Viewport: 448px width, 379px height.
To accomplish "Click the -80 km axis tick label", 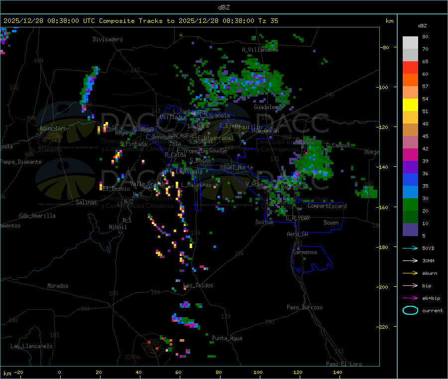I will 385,47.
